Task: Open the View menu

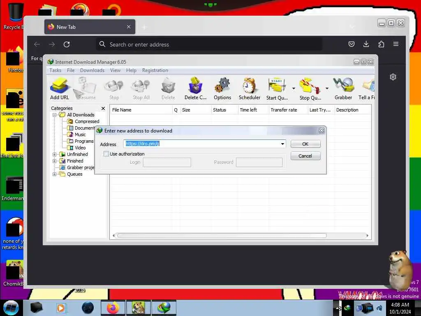Action: coord(115,70)
